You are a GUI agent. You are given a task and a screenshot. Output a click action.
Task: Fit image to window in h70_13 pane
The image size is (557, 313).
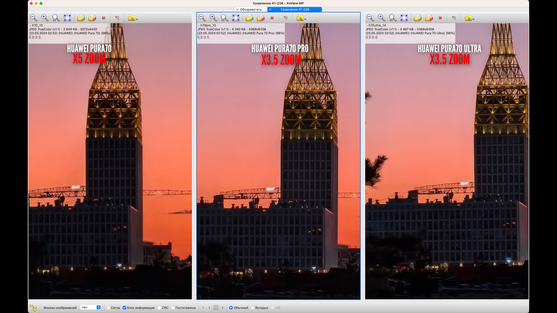[67, 18]
